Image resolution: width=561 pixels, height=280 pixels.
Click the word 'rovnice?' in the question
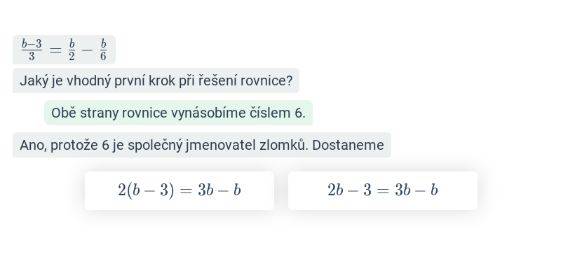266,81
